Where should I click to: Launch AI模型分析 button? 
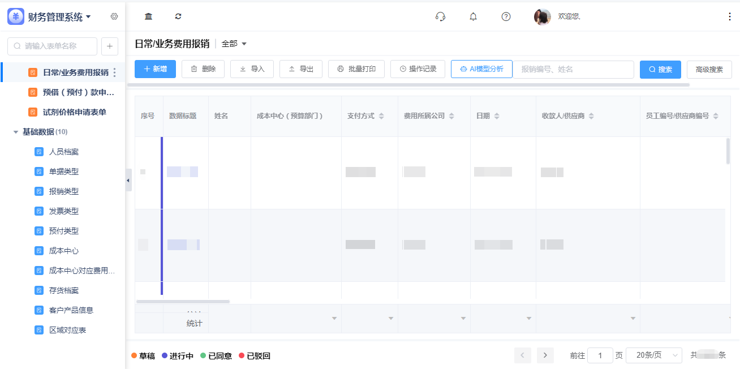(481, 69)
